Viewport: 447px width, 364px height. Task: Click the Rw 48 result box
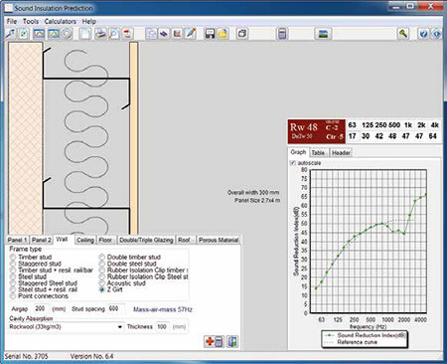coord(317,131)
